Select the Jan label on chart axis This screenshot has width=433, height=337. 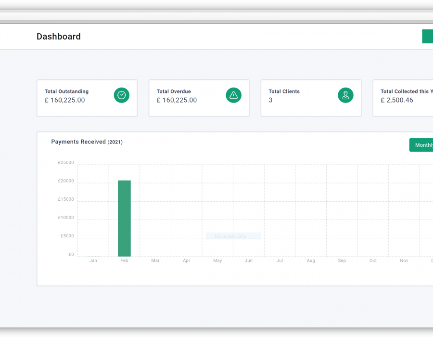[x=93, y=260]
